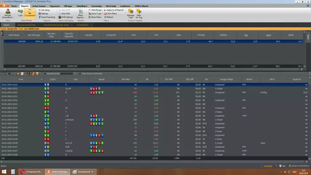Click the playing cards icon in hands toolbar
Image resolution: width=311 pixels, height=175 pixels.
[22, 74]
